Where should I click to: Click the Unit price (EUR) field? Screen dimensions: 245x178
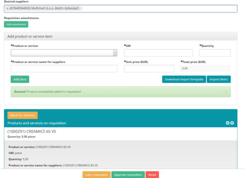(149, 69)
